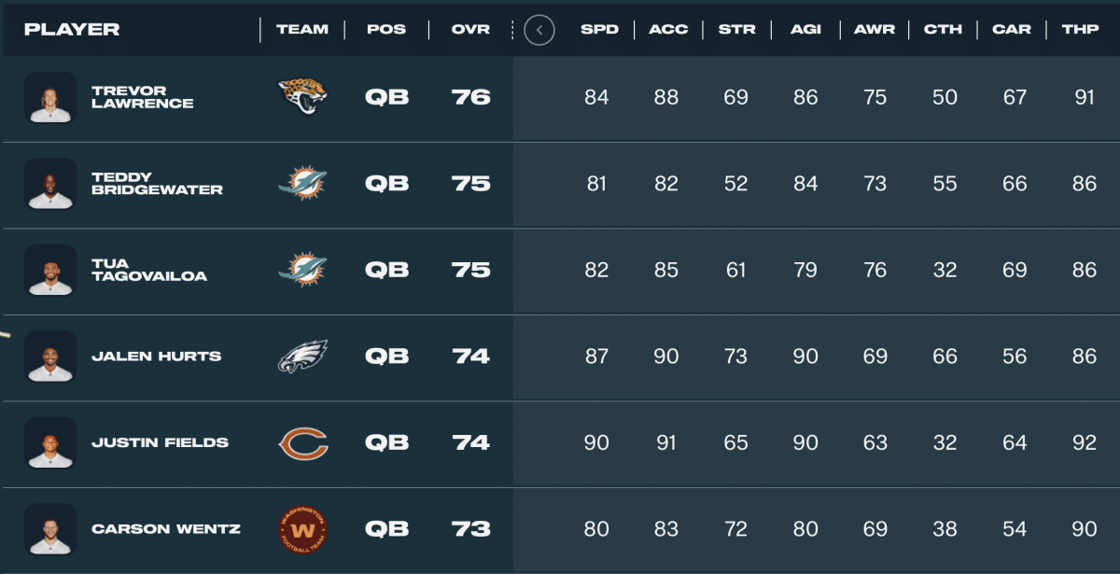Open Carson Wentz's player headshot

[50, 529]
